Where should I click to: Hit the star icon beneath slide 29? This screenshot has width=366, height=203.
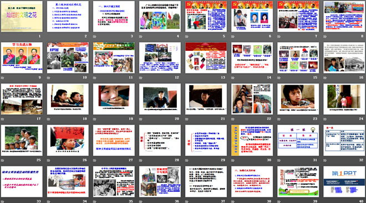[187, 160]
